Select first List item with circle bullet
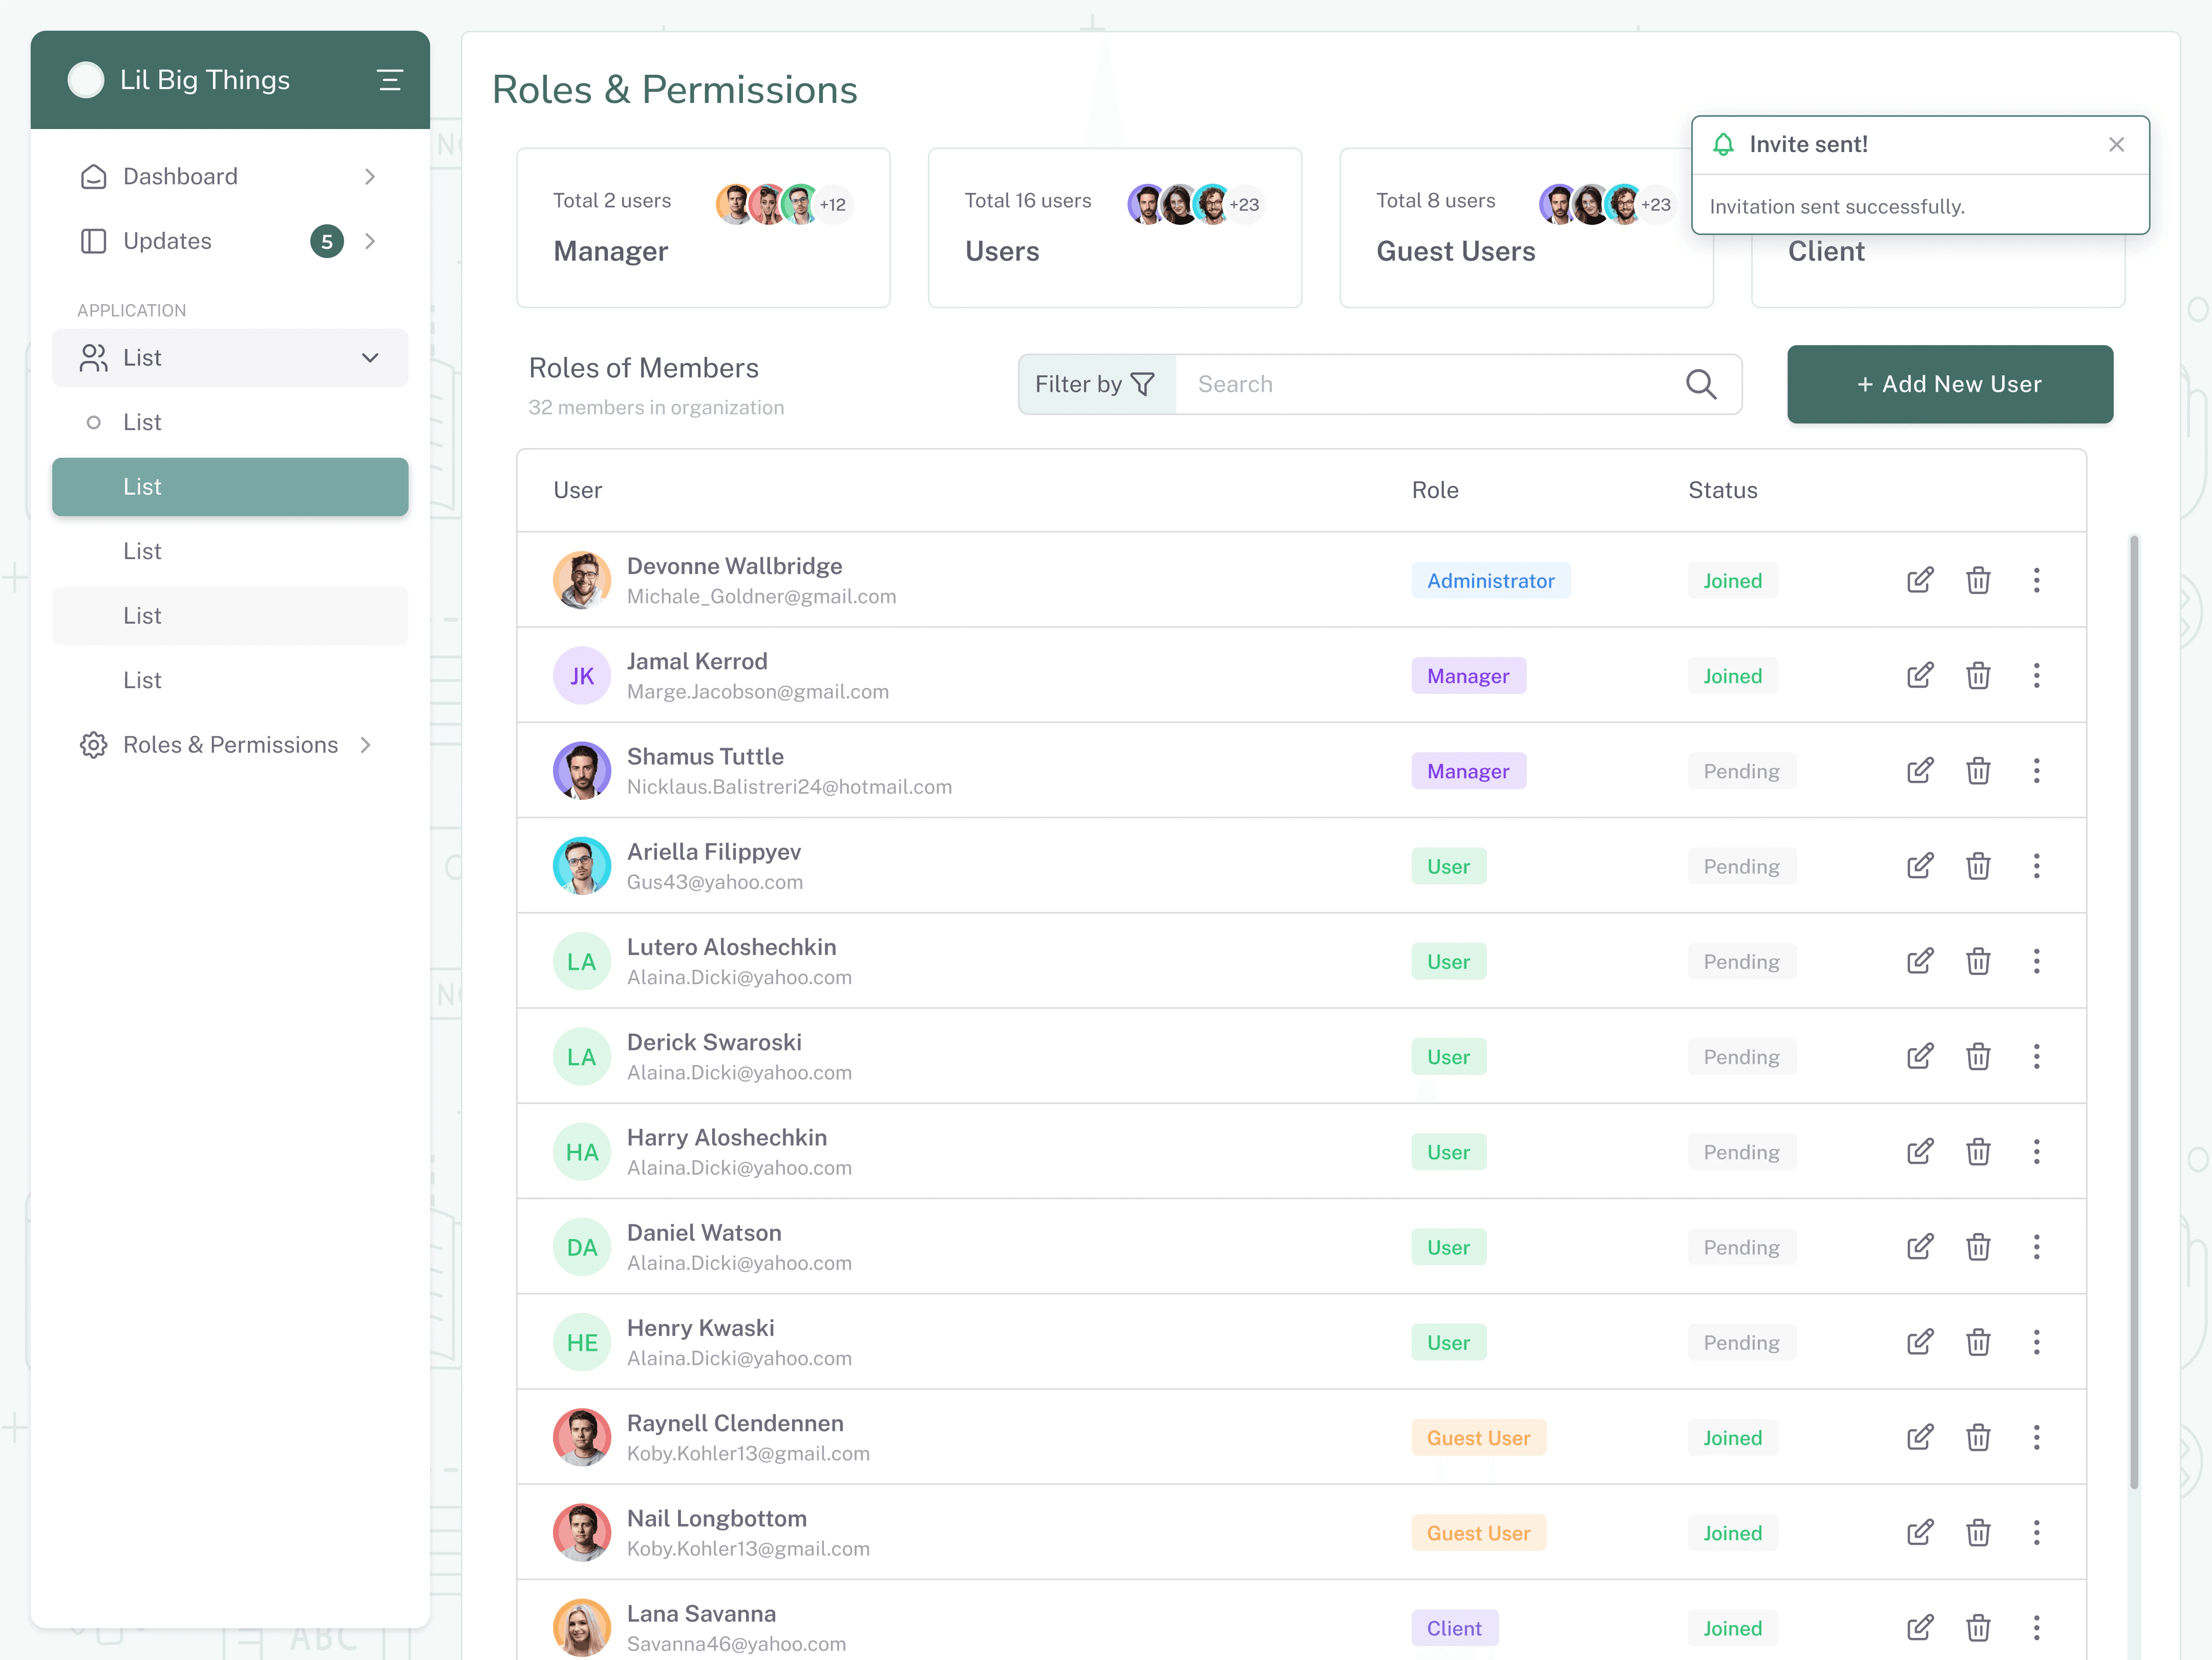The height and width of the screenshot is (1660, 2212). (x=142, y=422)
